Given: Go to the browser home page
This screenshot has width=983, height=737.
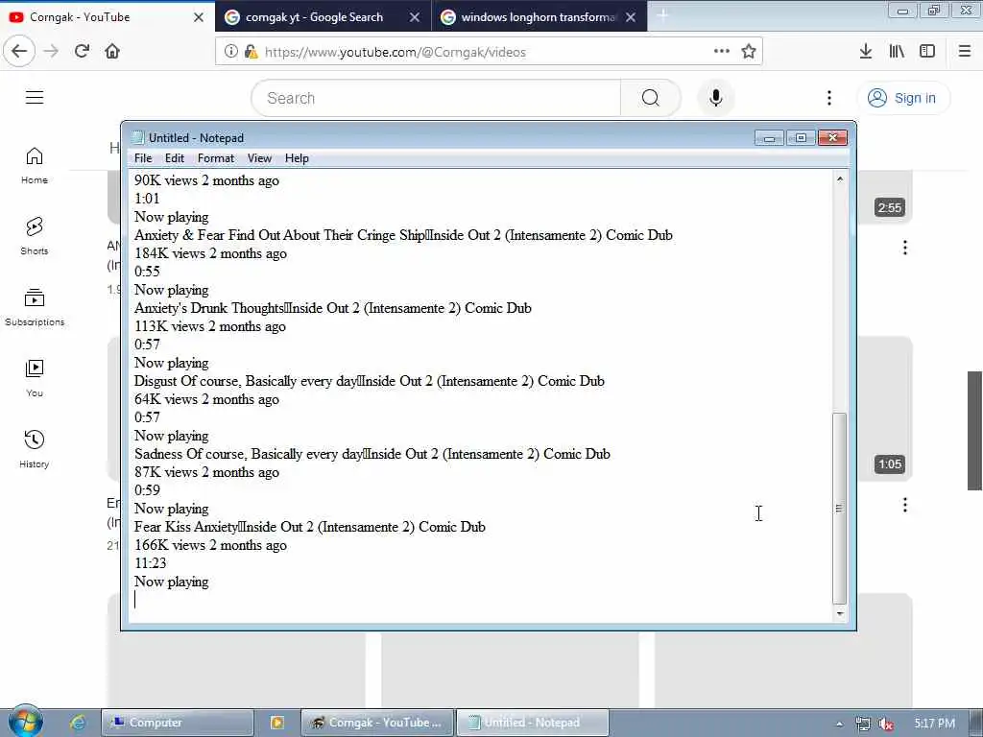Looking at the screenshot, I should pos(112,52).
